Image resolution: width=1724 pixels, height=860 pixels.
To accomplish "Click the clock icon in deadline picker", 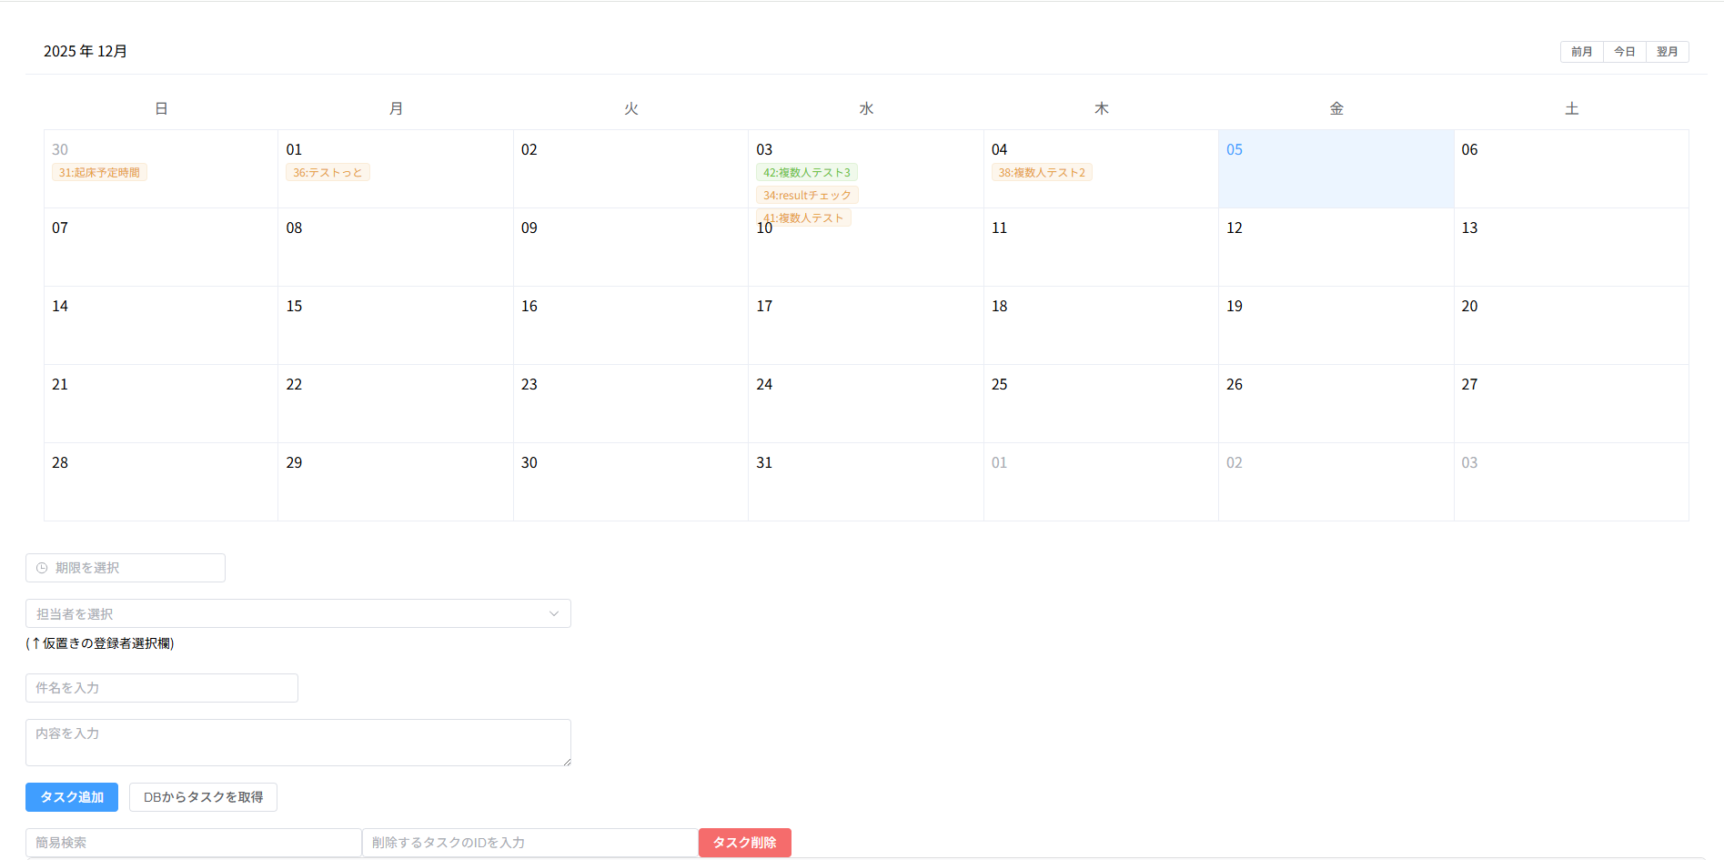I will tap(42, 568).
